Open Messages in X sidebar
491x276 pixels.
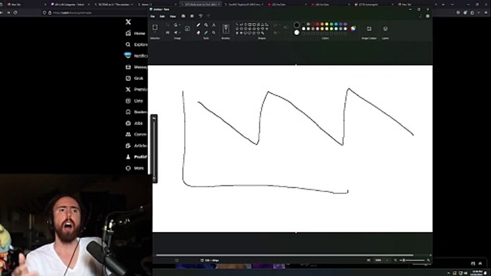pos(137,67)
